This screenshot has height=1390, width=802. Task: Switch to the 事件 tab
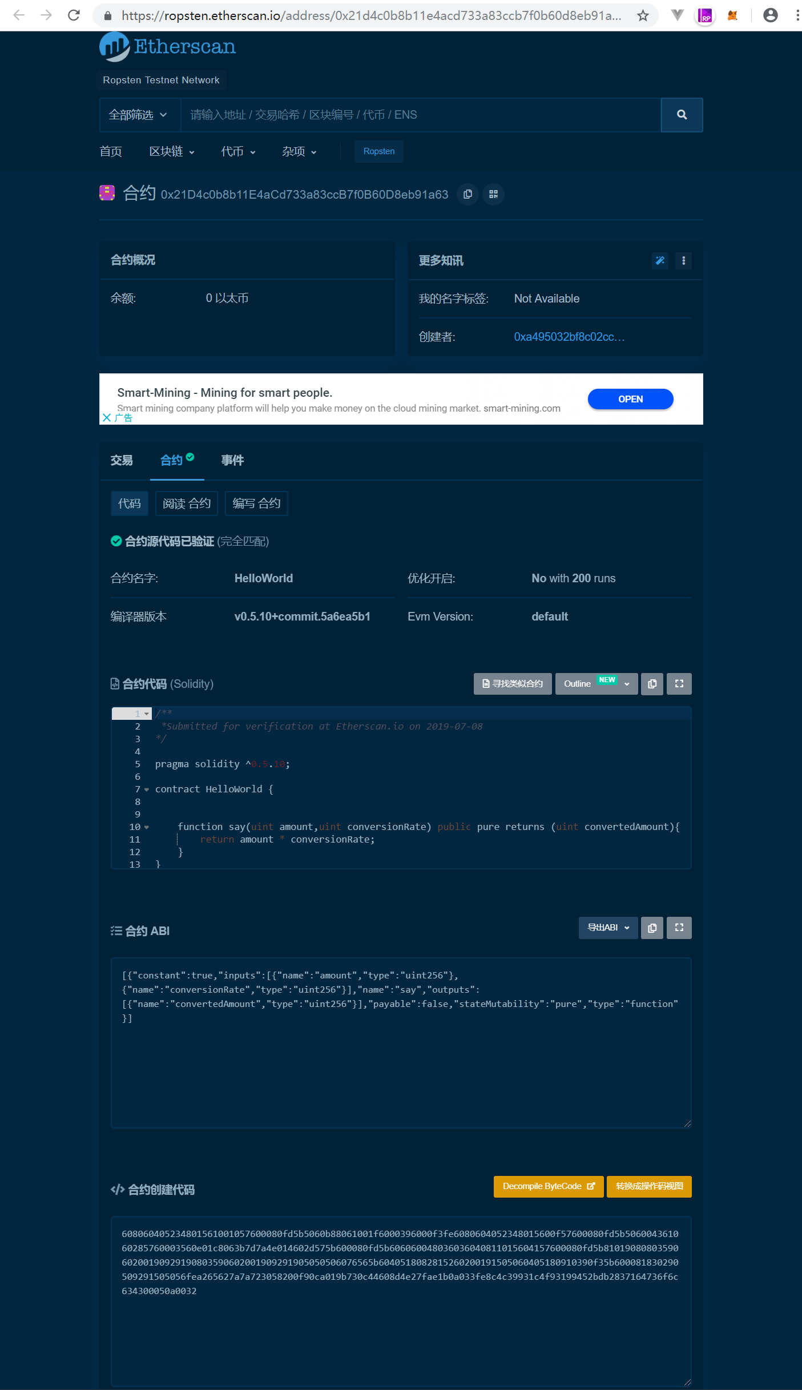[232, 460]
